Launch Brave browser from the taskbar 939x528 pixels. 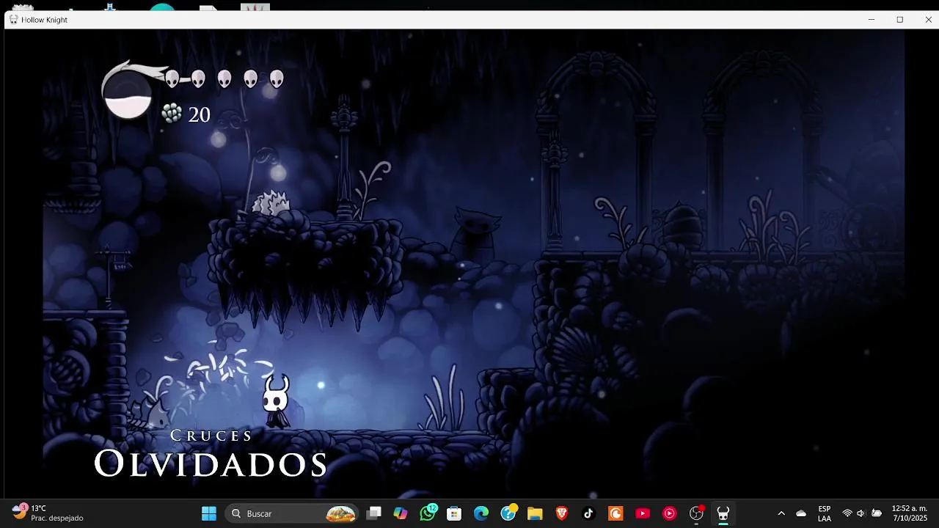pos(562,513)
